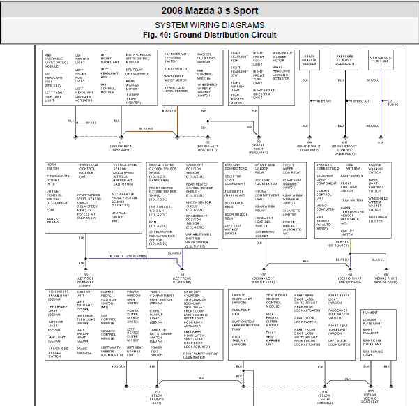Image resolution: width=419 pixels, height=406 pixels.
Task: Click G12 below center console label
Action: point(324,397)
